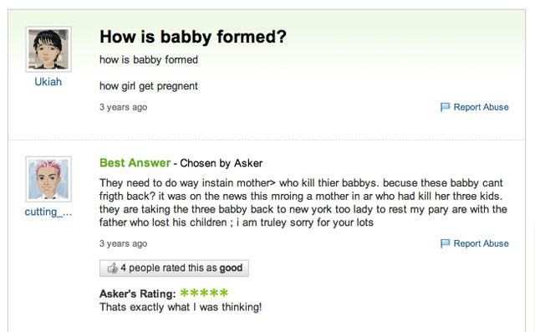Click the flag icon beside the answer's Report Abuse
Image resolution: width=535 pixels, height=332 pixels.
(x=445, y=243)
